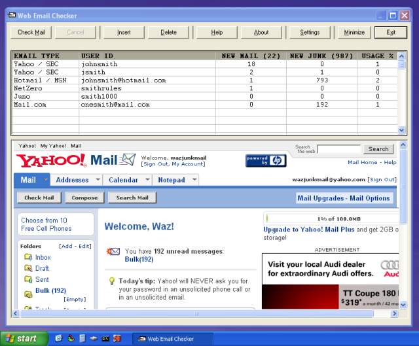Select the onesmith@mail.com account row
Image resolution: width=419 pixels, height=346 pixels.
pyautogui.click(x=205, y=105)
